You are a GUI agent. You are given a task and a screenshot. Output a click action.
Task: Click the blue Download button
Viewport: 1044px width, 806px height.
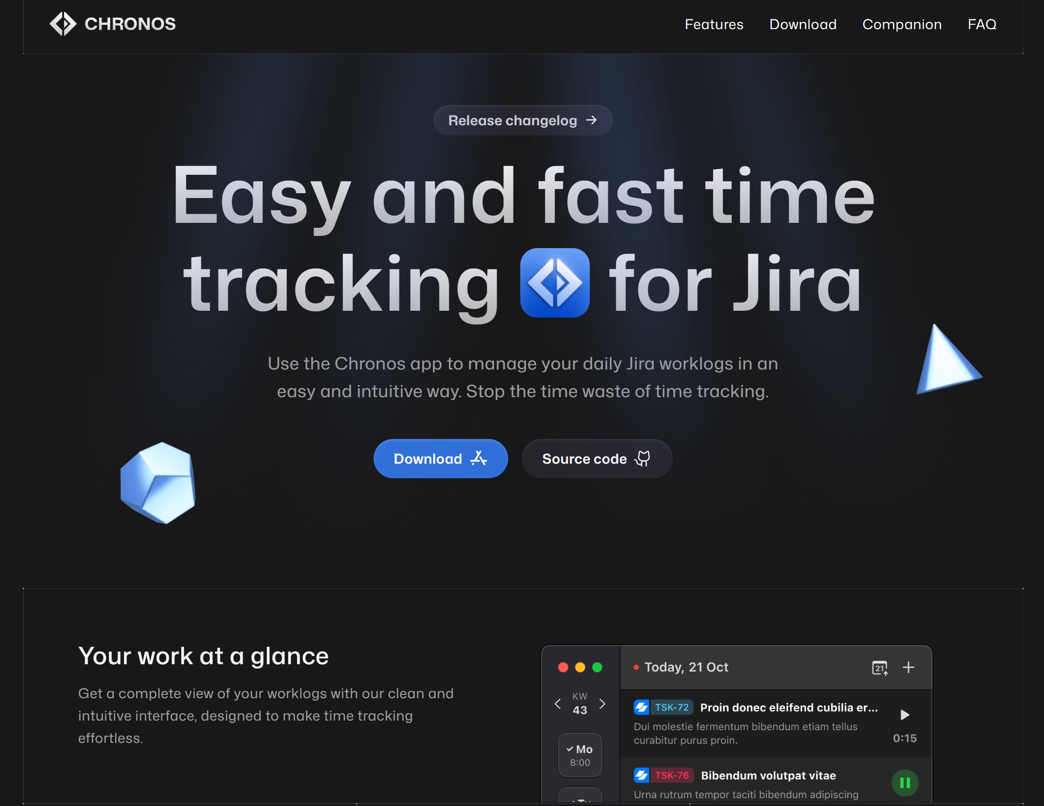coord(440,459)
